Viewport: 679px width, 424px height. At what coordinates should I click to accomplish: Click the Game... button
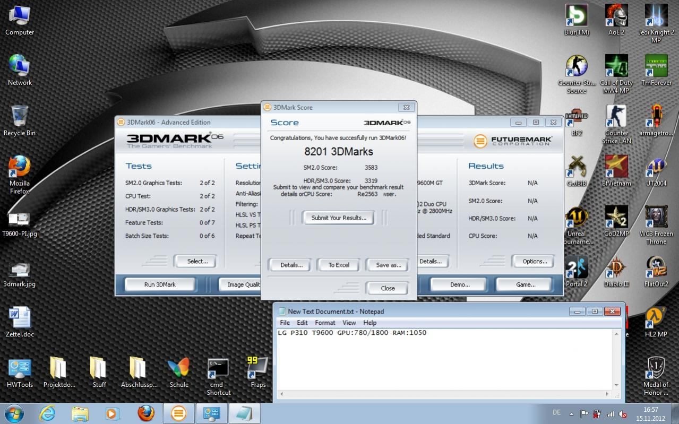(x=526, y=284)
